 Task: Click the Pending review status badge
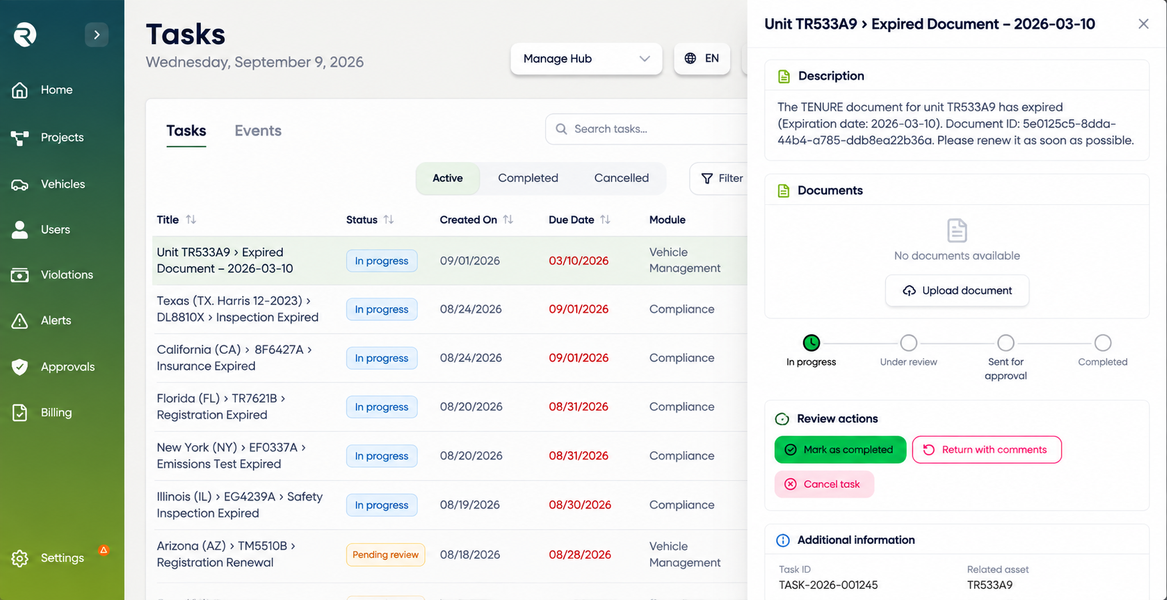(x=385, y=555)
